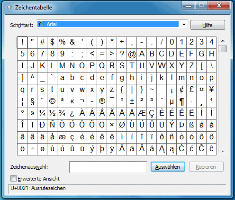This screenshot has width=235, height=200.
Task: Select the micro µ symbol cell
Action: coord(172,102)
